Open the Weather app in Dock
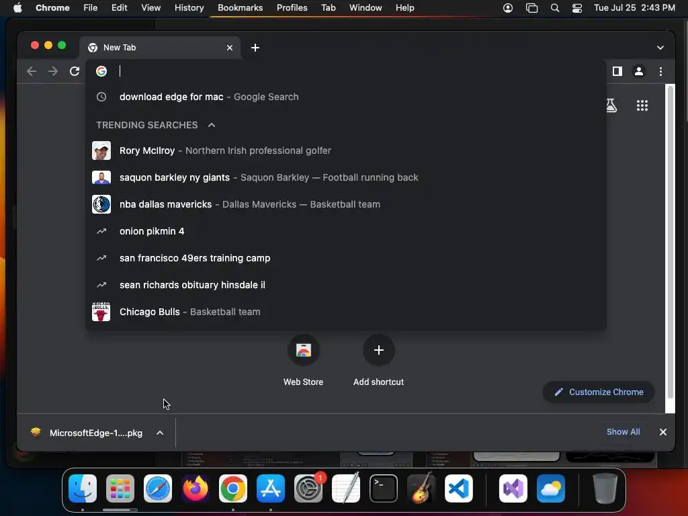 tap(551, 488)
